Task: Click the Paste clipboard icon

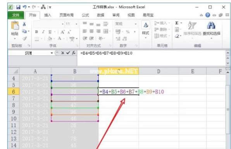Action: coord(15,25)
